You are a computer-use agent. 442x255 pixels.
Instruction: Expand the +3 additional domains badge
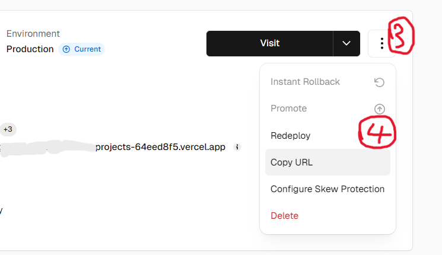8,129
